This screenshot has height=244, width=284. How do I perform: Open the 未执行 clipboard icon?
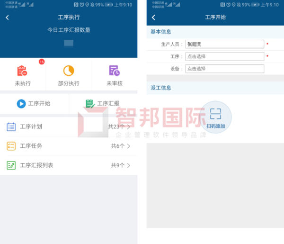click(x=22, y=71)
